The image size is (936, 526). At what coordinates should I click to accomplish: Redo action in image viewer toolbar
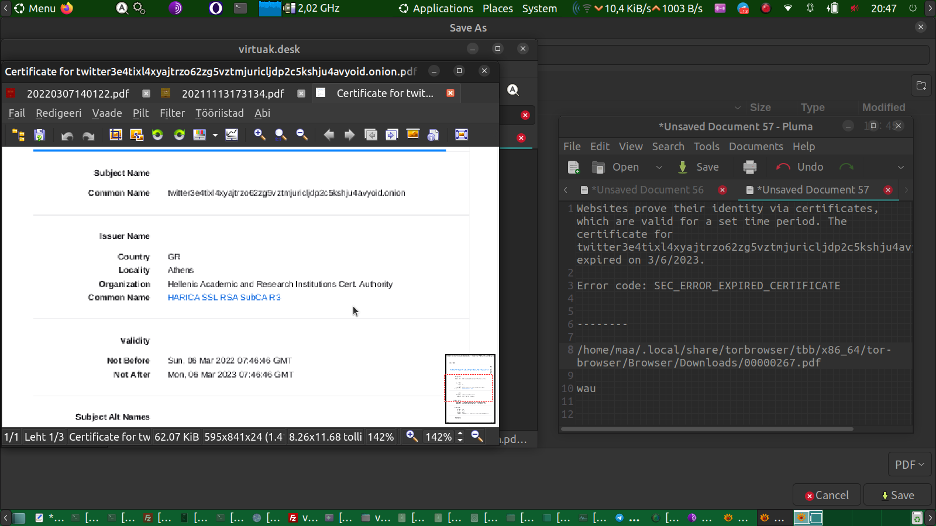tap(88, 135)
